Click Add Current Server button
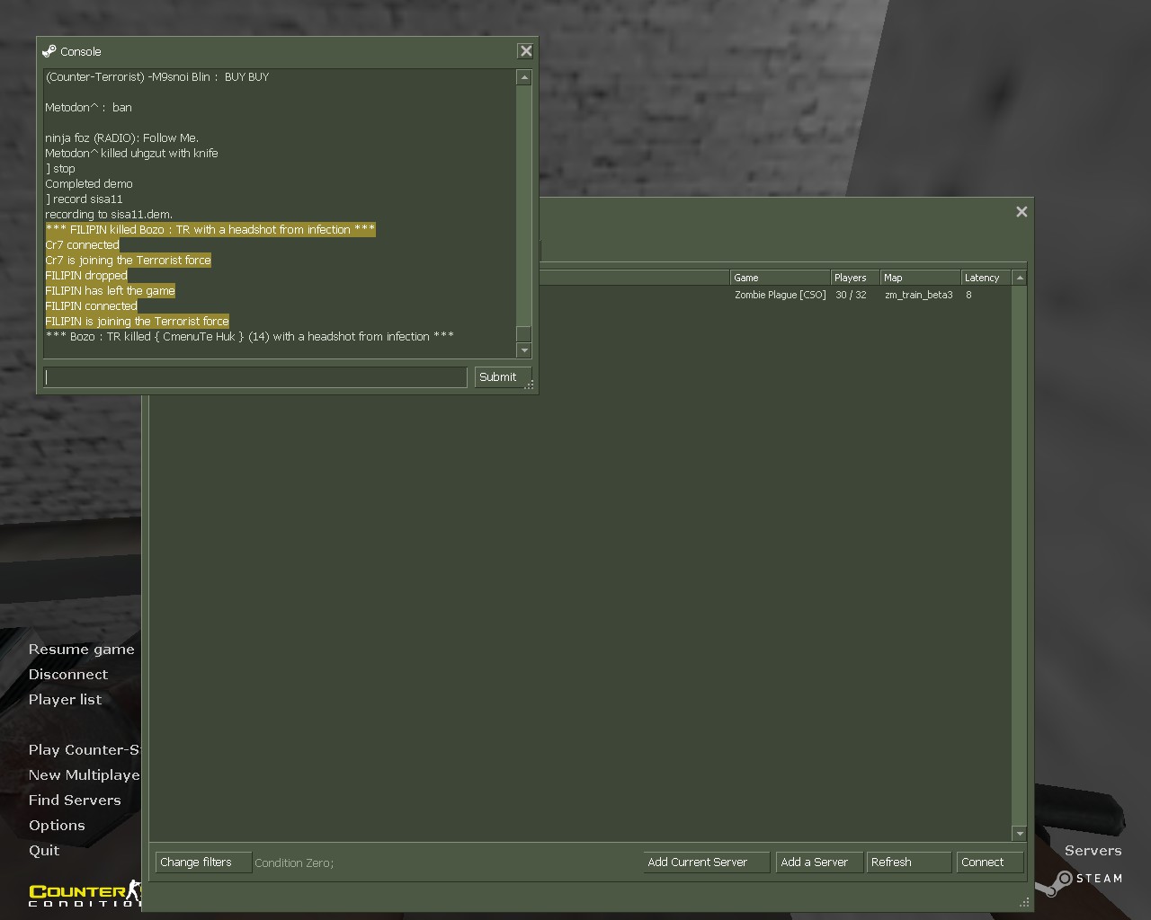 click(x=706, y=862)
